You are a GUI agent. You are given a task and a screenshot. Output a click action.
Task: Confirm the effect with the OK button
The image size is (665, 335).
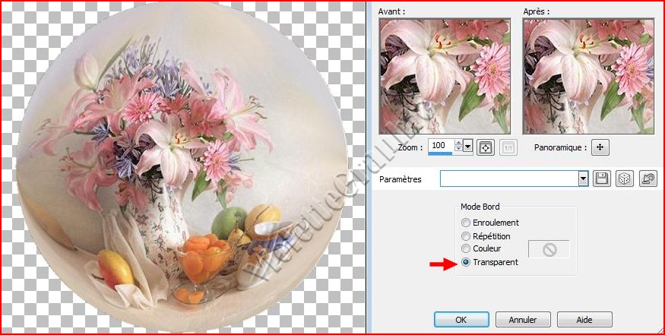point(461,320)
